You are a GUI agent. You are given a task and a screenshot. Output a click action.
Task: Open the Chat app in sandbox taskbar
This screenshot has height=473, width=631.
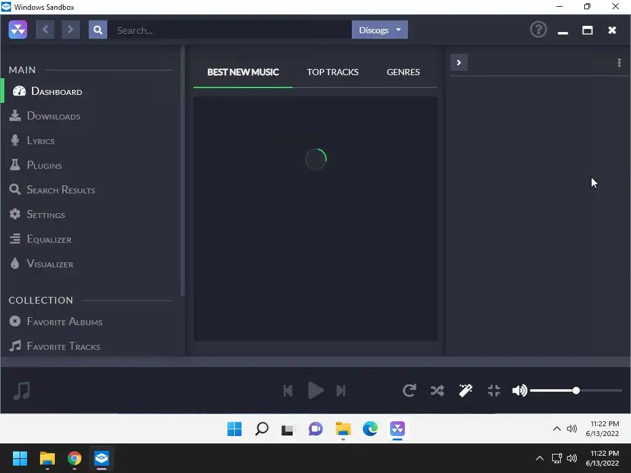316,429
